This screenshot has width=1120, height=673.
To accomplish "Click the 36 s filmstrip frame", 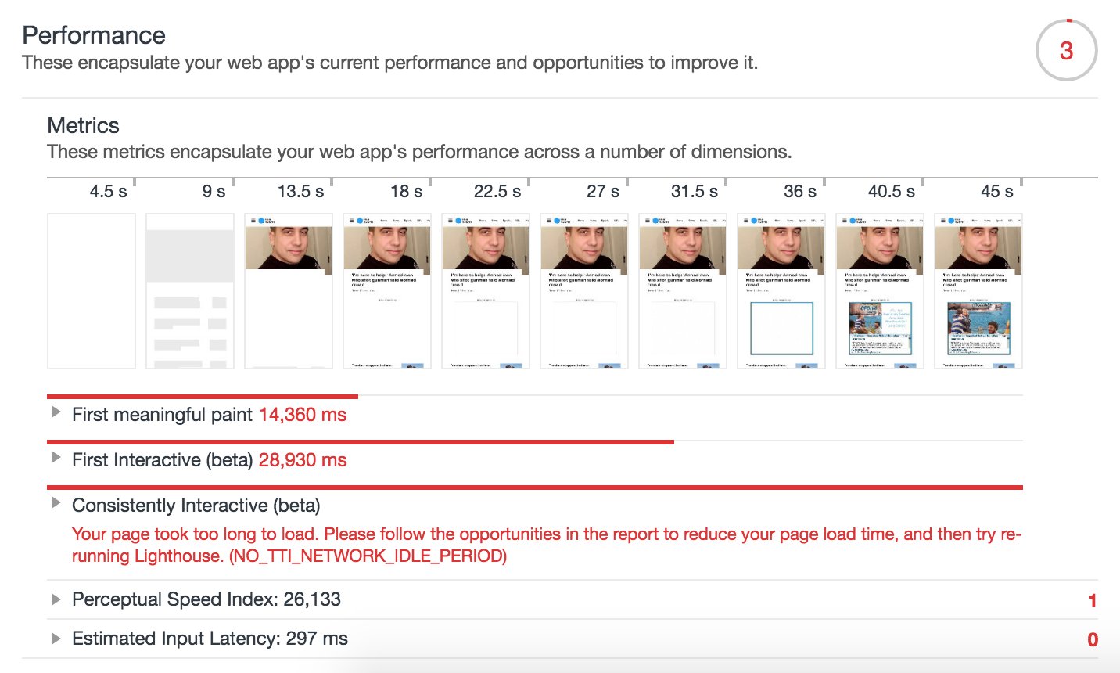I will click(781, 290).
